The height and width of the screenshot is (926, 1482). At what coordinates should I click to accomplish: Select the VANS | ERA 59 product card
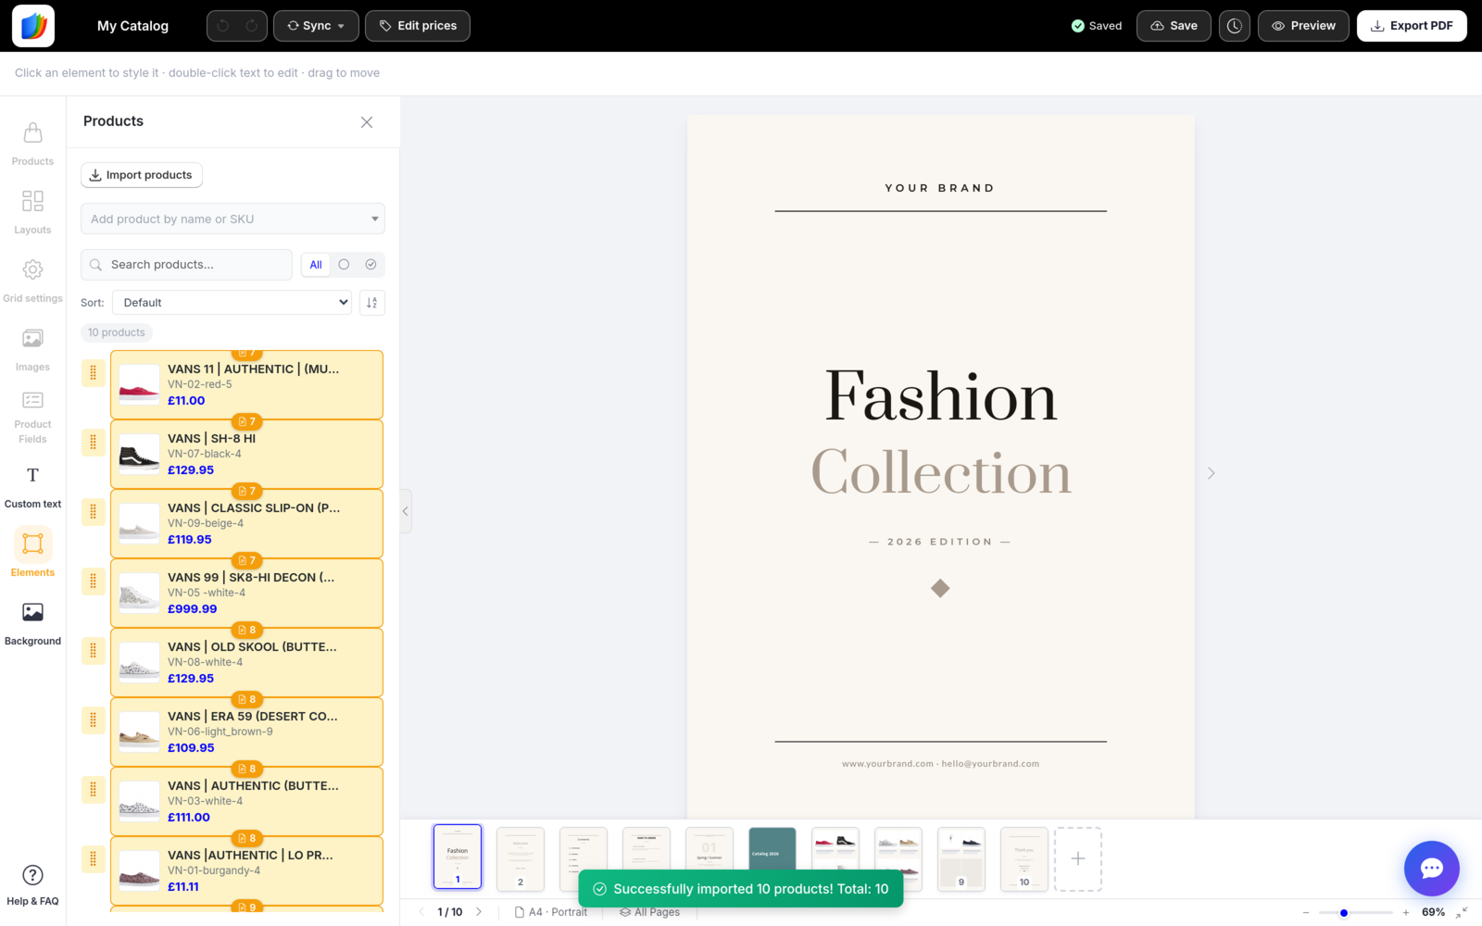pyautogui.click(x=246, y=732)
